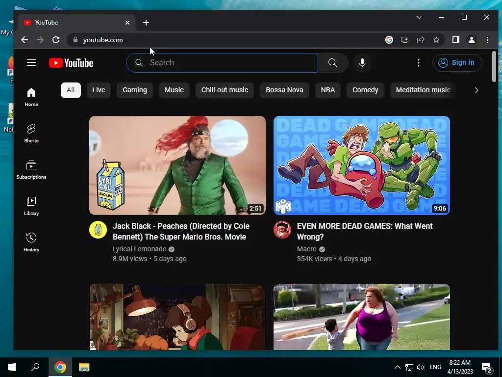Open the Chrome profile icon

tap(472, 40)
